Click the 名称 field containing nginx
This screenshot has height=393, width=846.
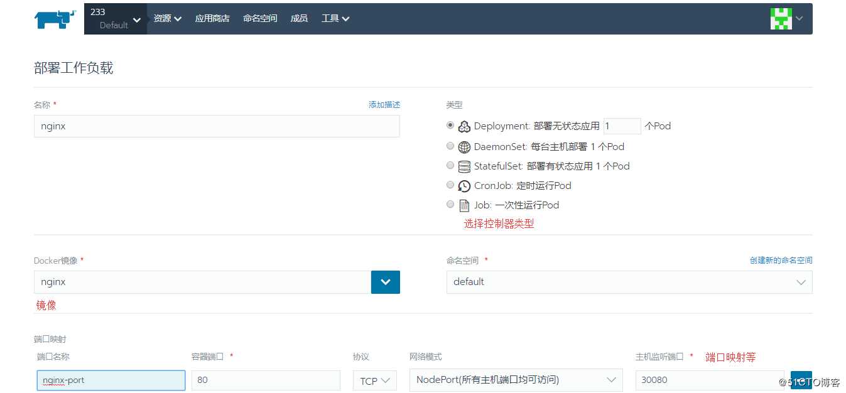coord(217,126)
